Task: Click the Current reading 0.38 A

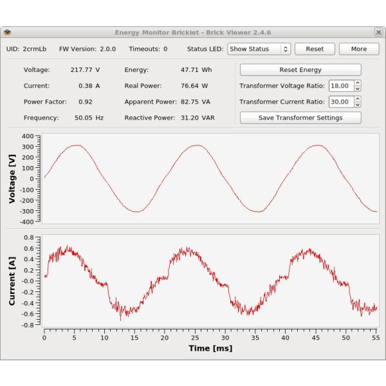Action: pos(89,86)
